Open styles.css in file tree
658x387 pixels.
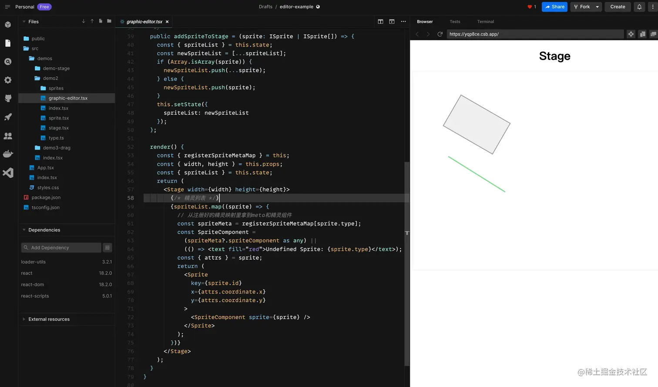(x=67, y=187)
